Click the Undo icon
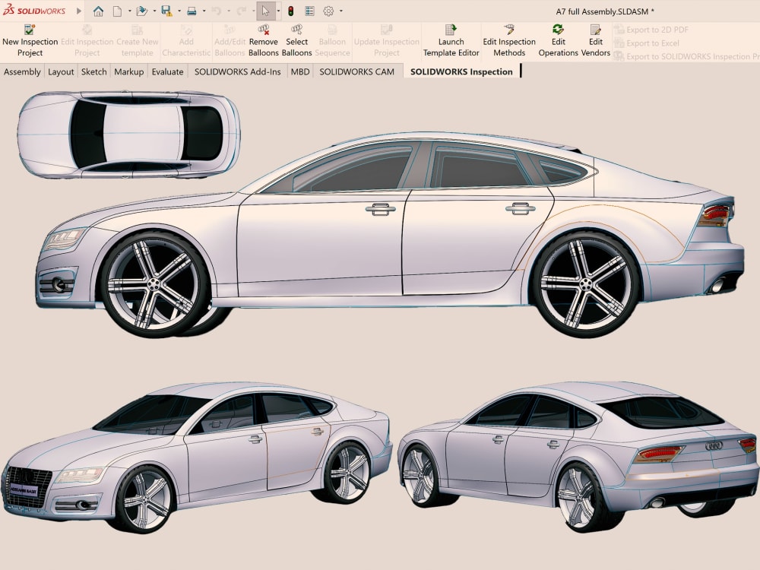This screenshot has height=570, width=760. tap(216, 11)
